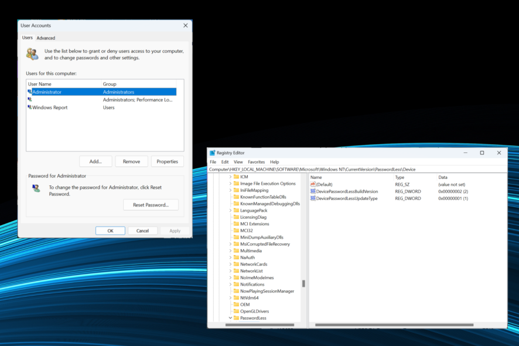Image resolution: width=519 pixels, height=346 pixels.
Task: Click the Image File Execution Options folder icon
Action: [236, 184]
